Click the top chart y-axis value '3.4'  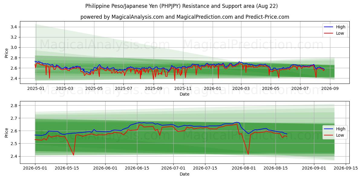click(x=14, y=27)
